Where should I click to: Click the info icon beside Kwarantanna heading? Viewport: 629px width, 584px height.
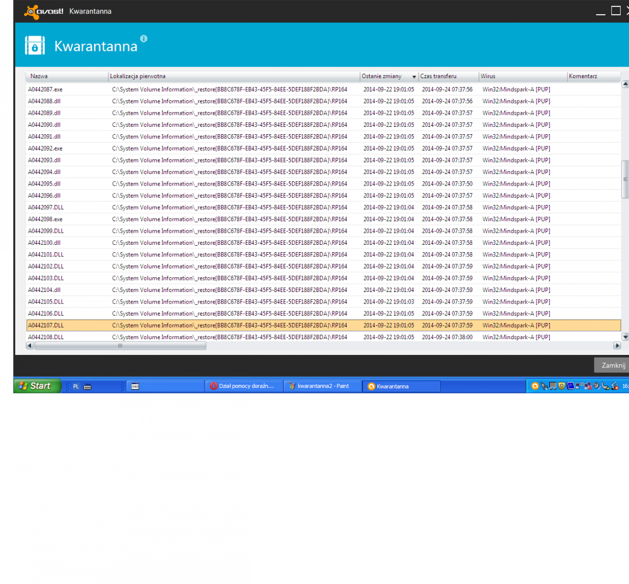(144, 38)
